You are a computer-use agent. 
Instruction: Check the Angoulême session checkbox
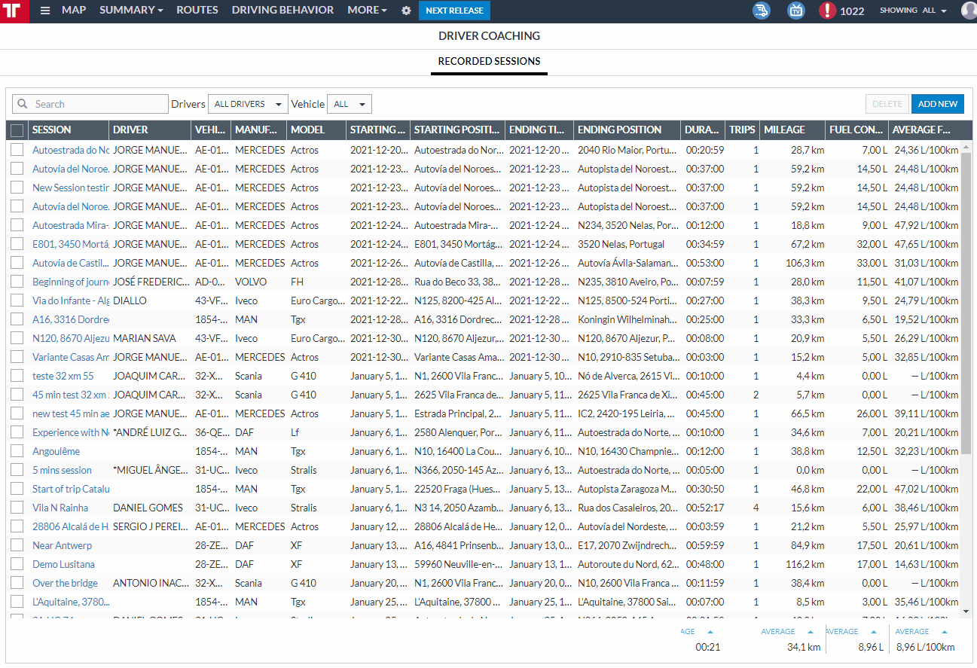click(x=17, y=451)
